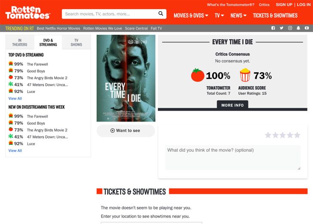The height and width of the screenshot is (224, 313).
Task: Click the search magnifier icon
Action: tap(161, 14)
